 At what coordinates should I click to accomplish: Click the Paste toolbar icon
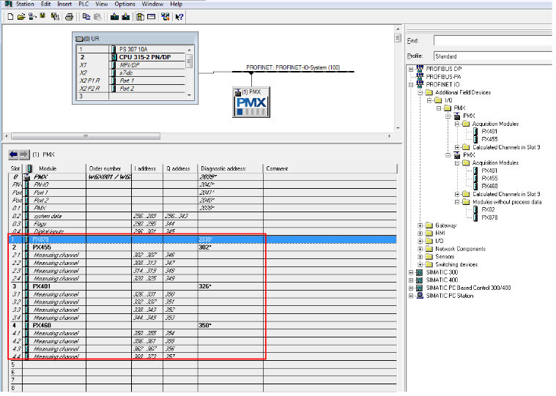(x=97, y=17)
